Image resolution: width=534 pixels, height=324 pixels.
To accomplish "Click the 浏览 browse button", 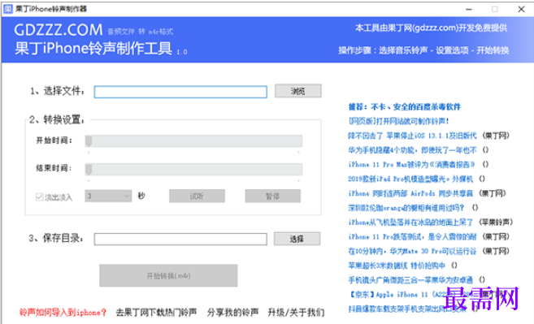I will 298,91.
